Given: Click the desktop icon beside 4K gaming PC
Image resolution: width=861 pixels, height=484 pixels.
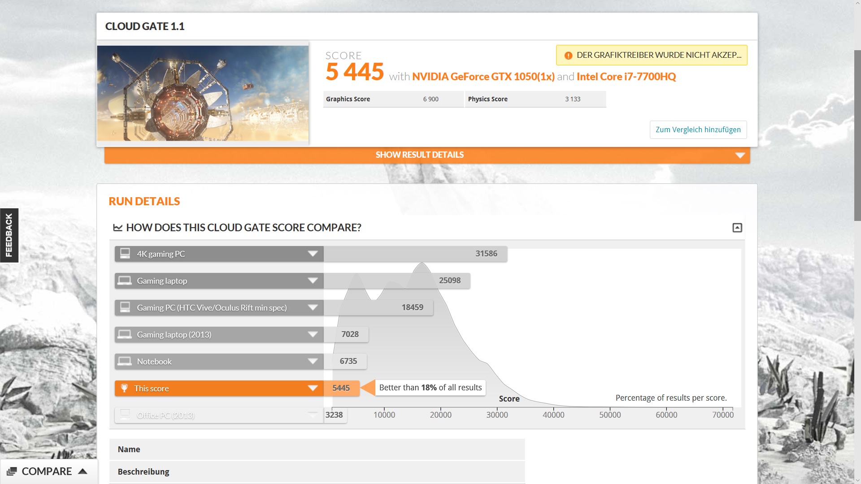Looking at the screenshot, I should [x=125, y=254].
